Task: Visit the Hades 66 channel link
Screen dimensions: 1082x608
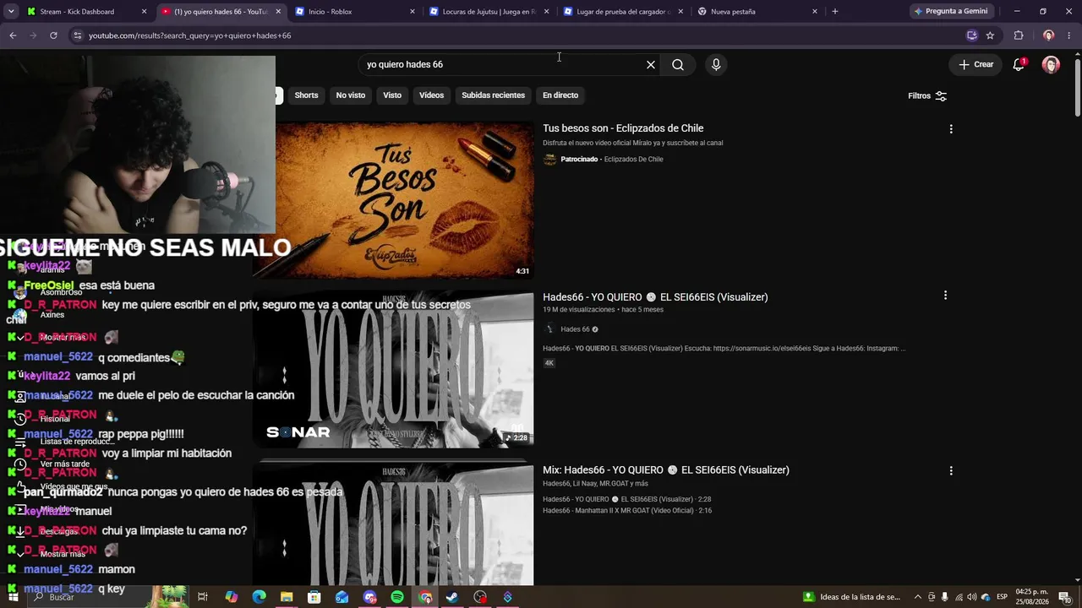Action: [x=575, y=329]
